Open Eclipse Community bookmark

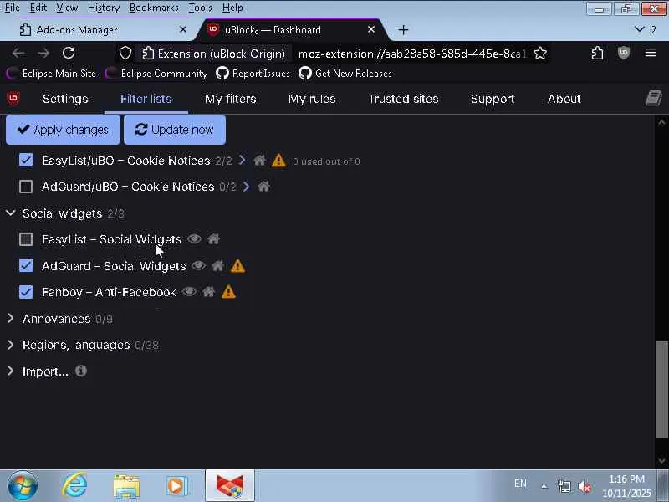point(156,74)
